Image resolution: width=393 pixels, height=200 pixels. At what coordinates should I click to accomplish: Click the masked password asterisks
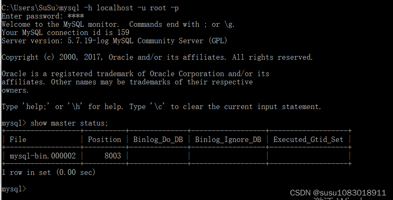76,16
